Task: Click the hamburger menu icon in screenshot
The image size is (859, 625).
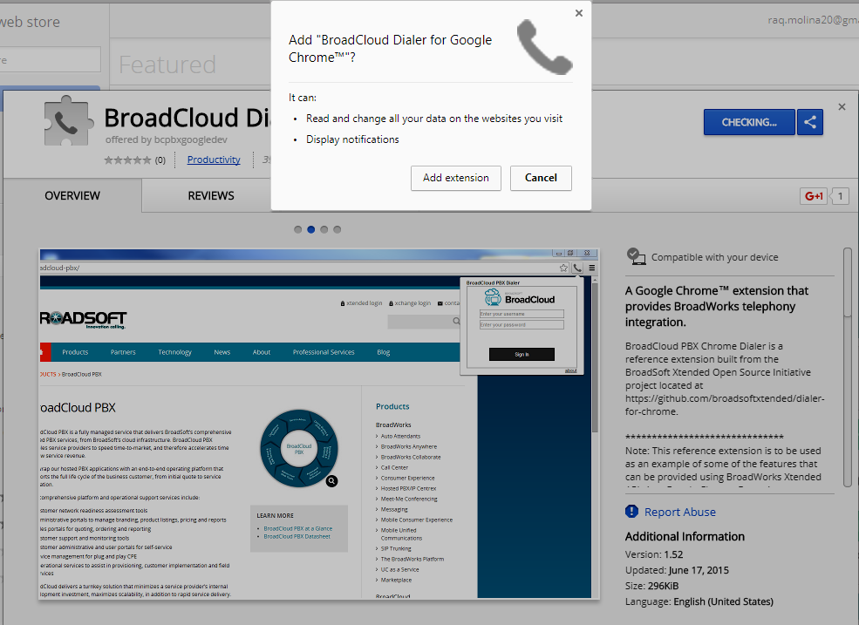Action: (x=591, y=268)
